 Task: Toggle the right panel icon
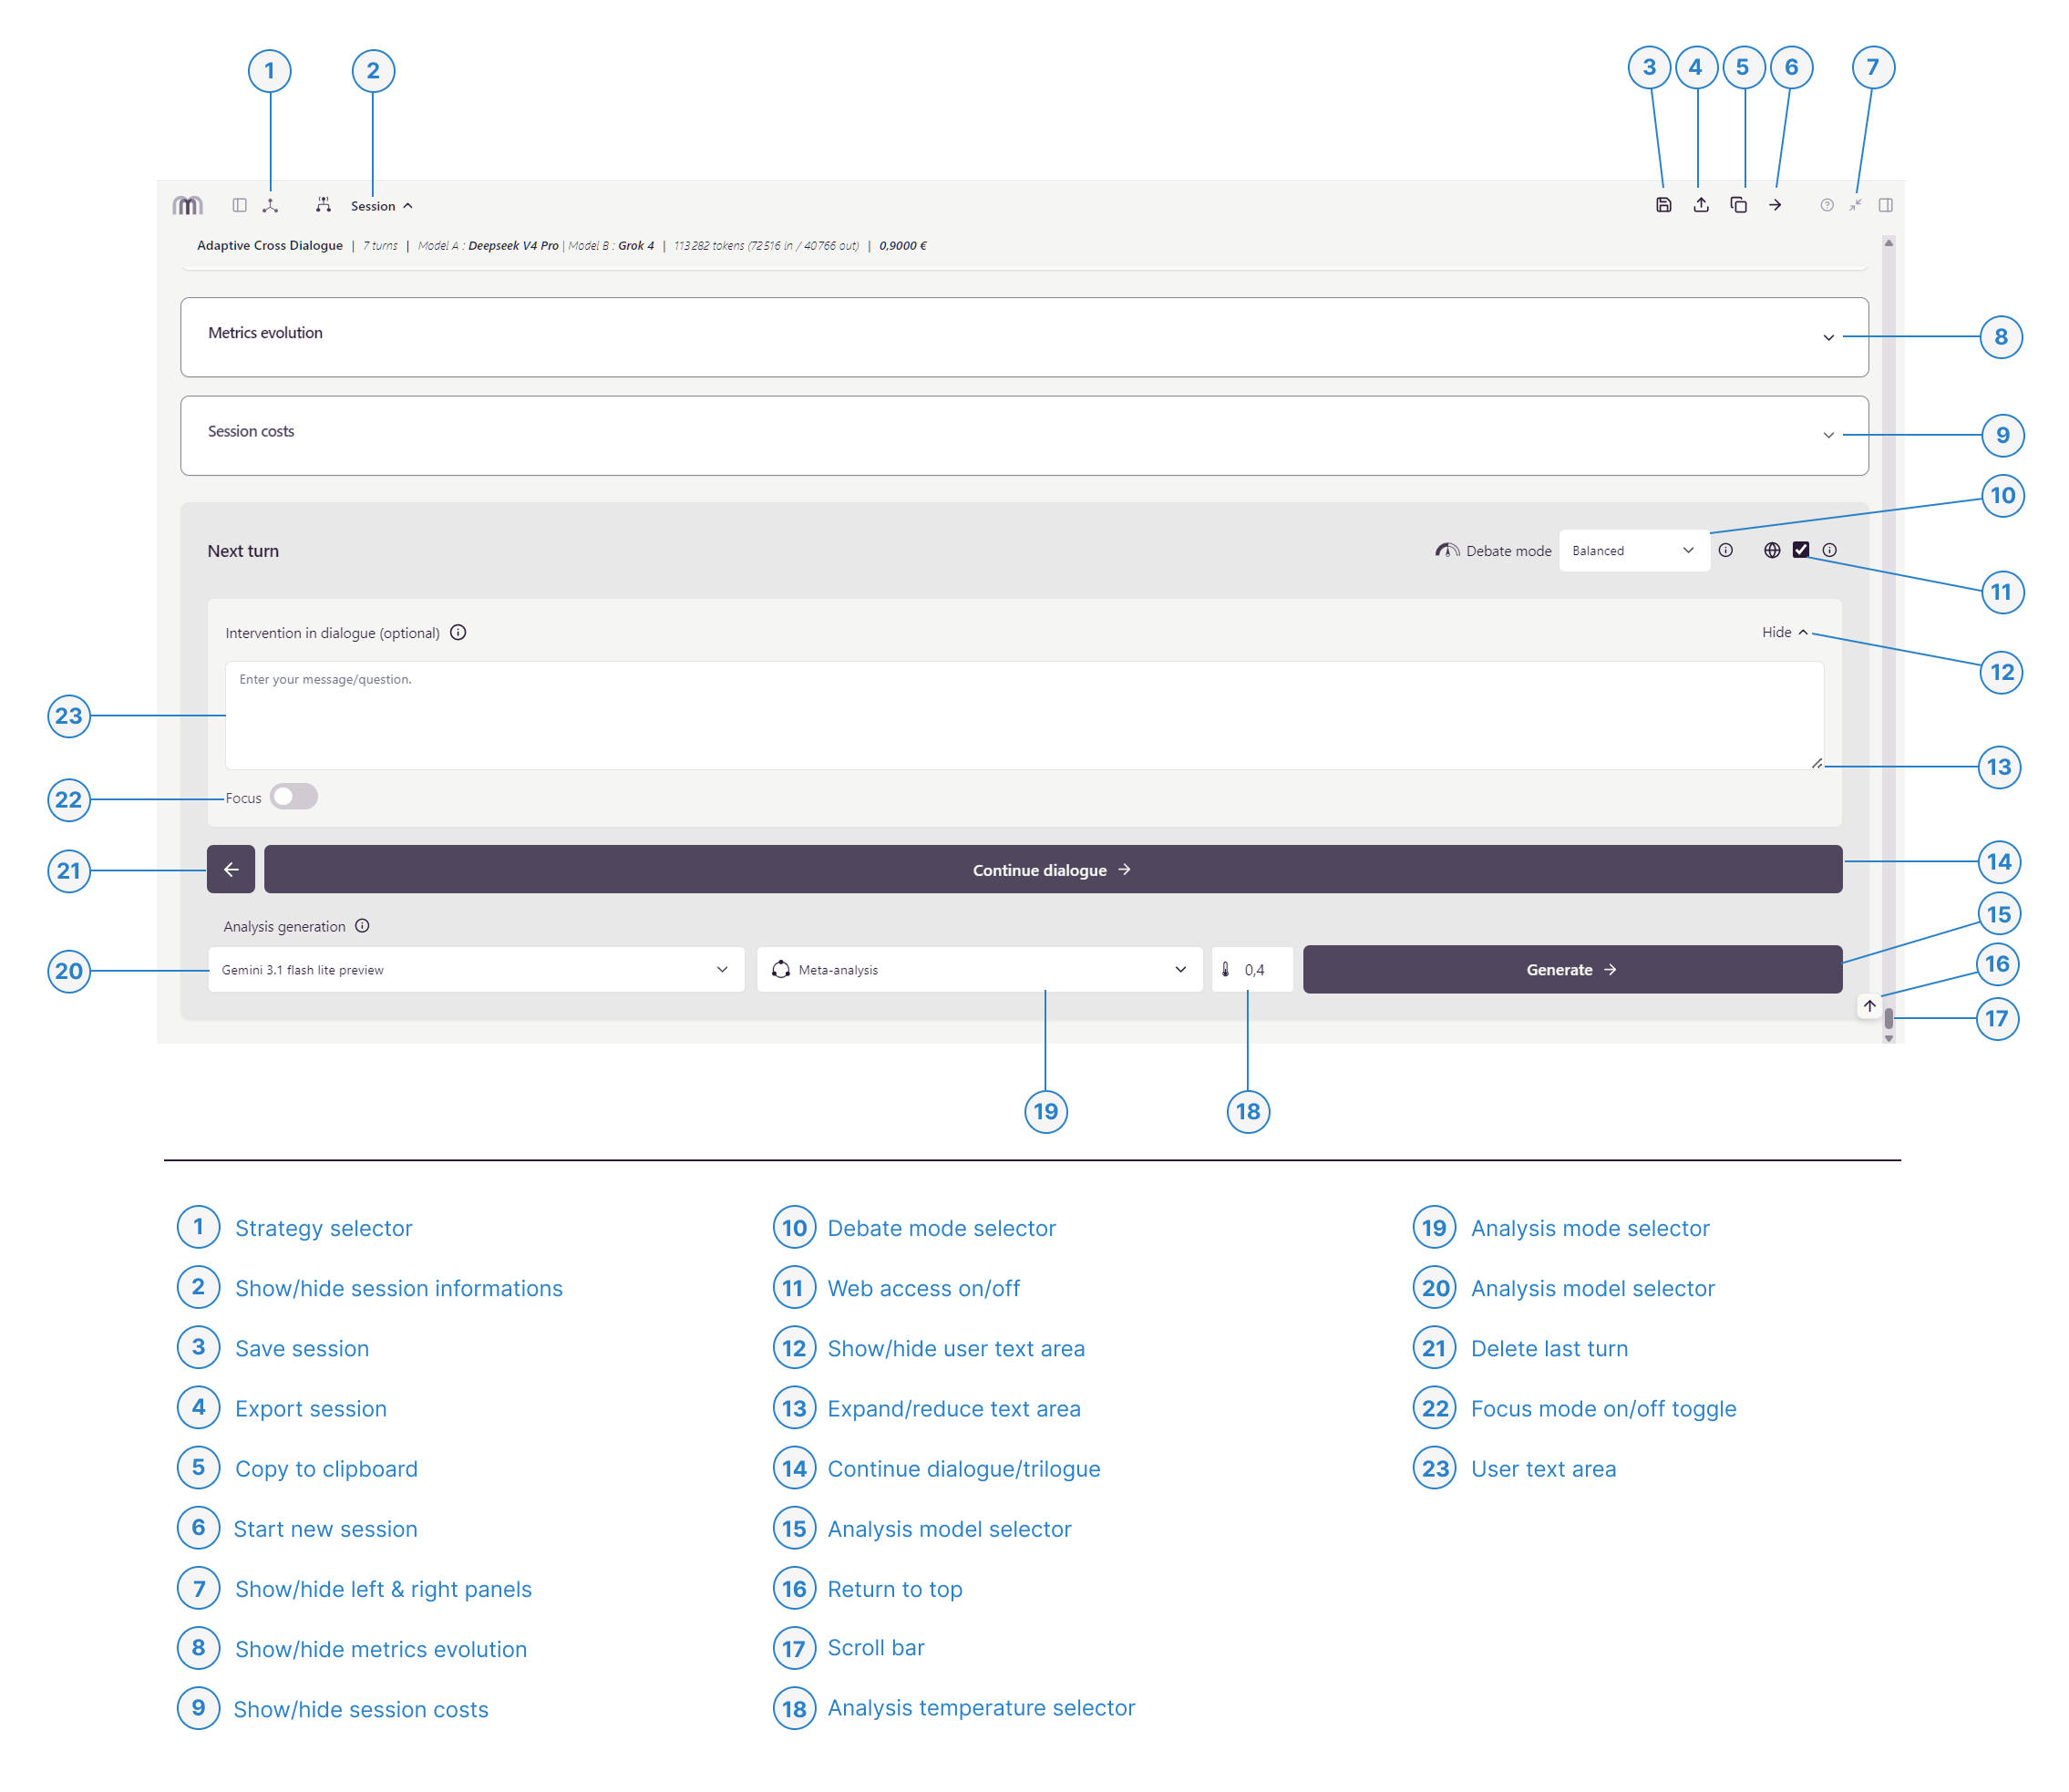[x=1885, y=205]
